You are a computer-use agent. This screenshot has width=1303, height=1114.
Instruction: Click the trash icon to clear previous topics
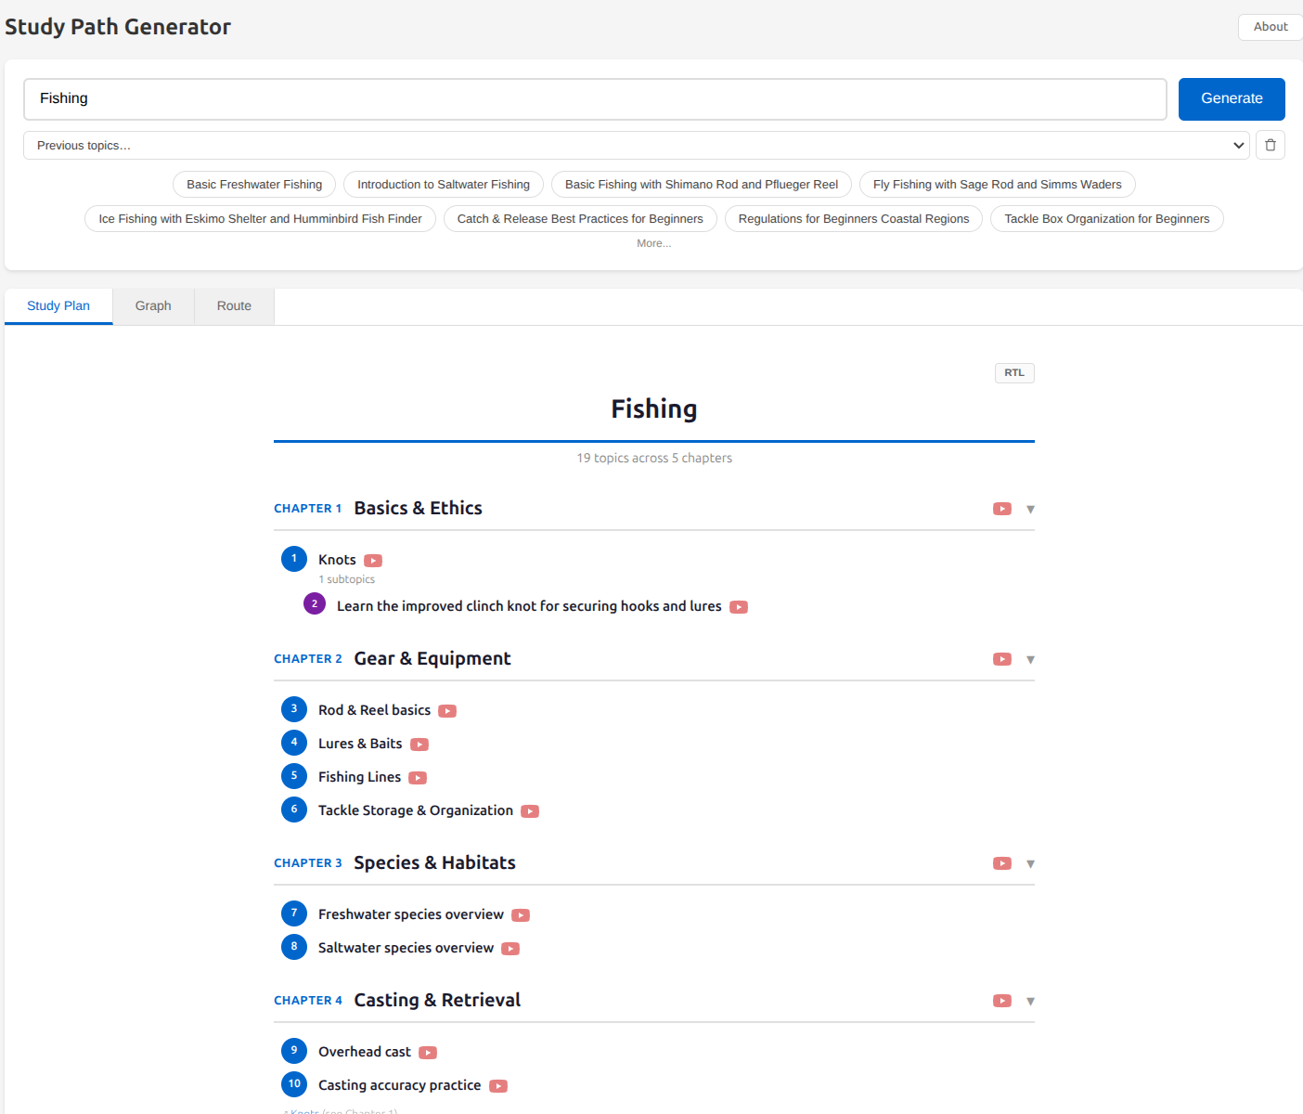click(1270, 145)
